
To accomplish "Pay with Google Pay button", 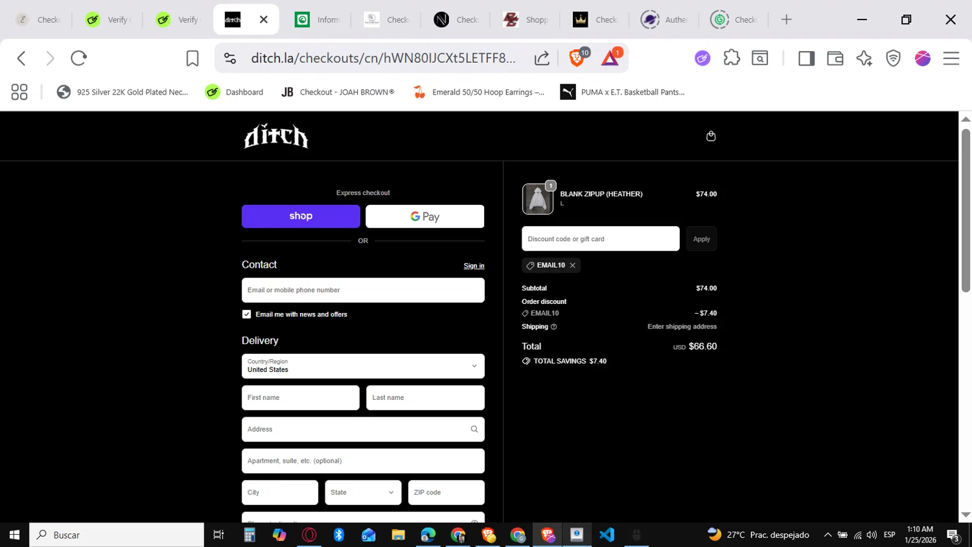I will point(425,216).
